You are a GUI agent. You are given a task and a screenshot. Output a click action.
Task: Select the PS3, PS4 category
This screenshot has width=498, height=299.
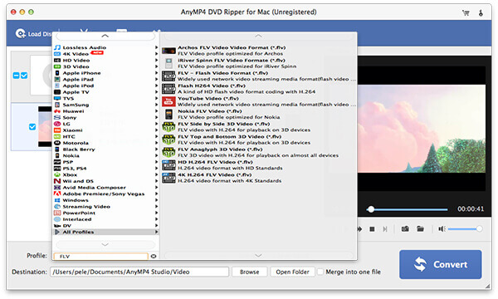click(105, 169)
